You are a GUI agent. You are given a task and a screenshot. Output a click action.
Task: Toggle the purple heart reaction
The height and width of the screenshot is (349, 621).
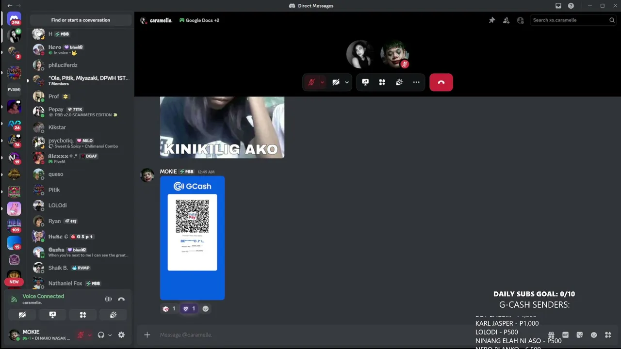(x=189, y=309)
